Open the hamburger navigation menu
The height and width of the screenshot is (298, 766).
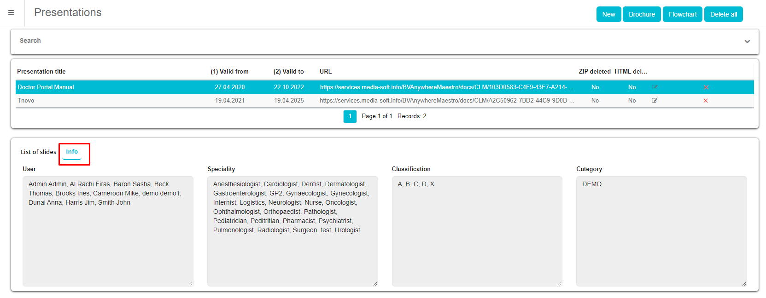click(x=11, y=13)
